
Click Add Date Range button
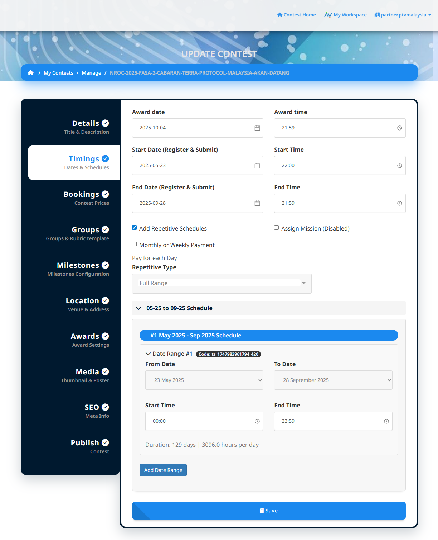tap(163, 470)
